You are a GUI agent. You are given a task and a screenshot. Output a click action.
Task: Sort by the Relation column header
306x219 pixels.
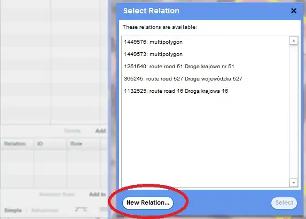15,144
